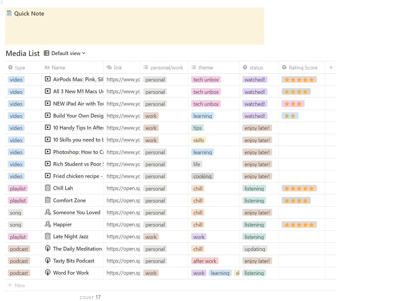Click the theme column header
415x301 pixels.
(205, 68)
